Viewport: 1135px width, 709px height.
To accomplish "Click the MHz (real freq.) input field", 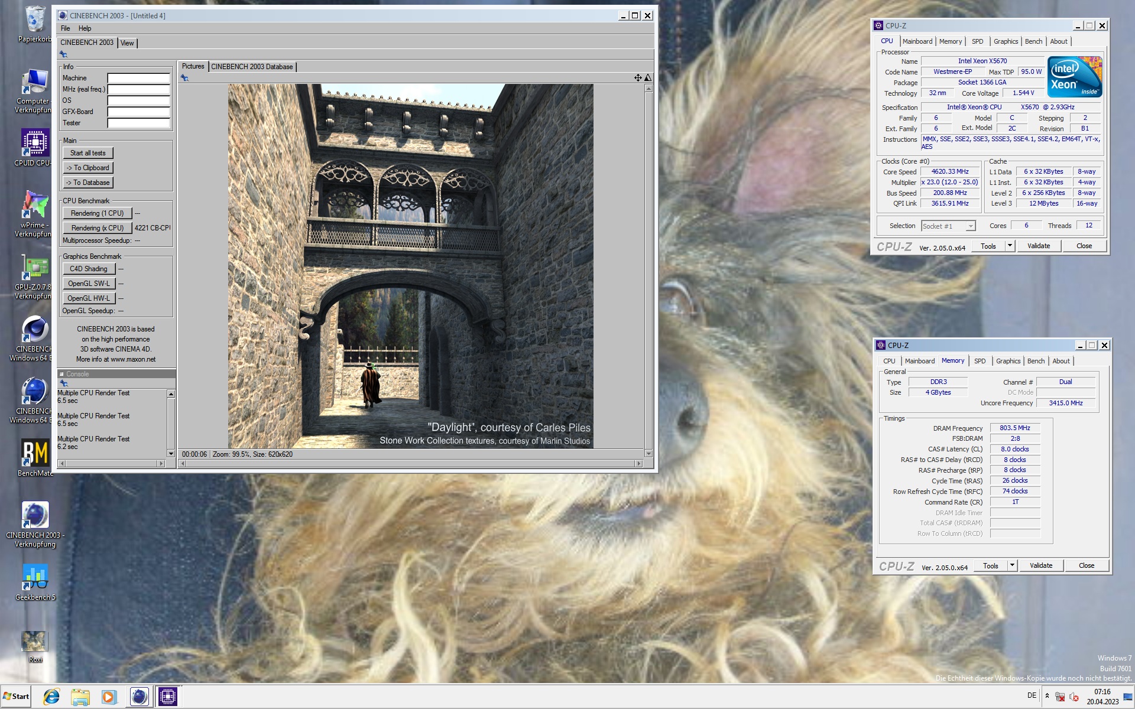I will [138, 89].
